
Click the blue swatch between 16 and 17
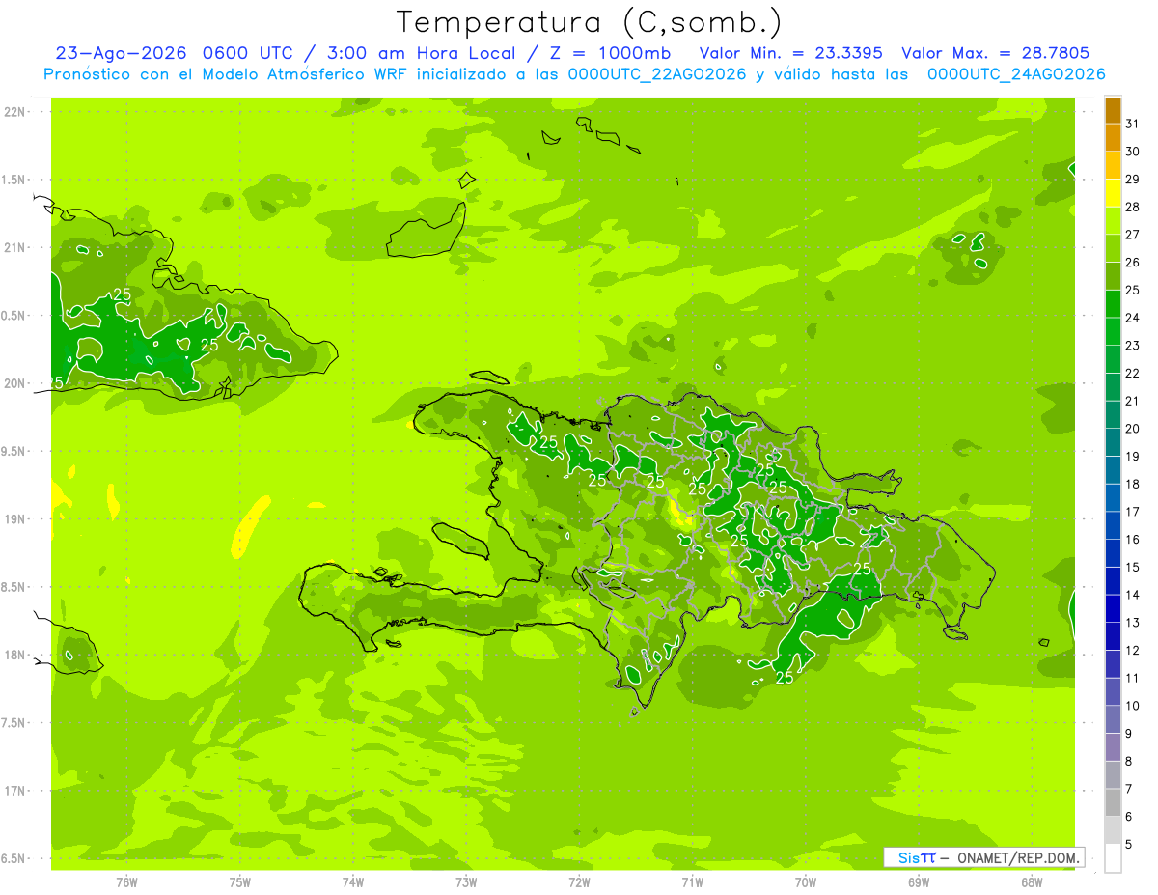(1113, 525)
